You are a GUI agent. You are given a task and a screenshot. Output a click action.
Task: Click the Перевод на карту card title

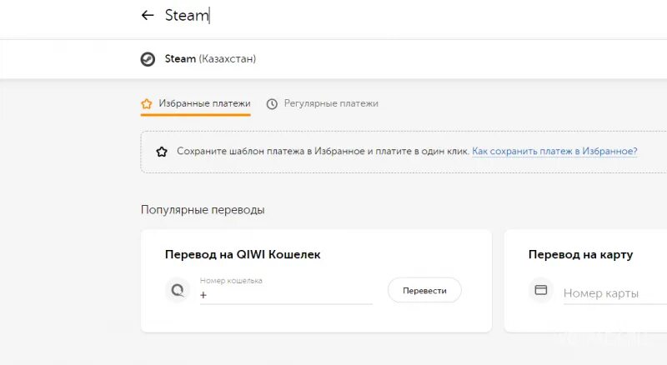(x=580, y=255)
